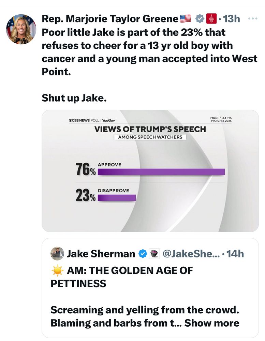Click the punch bowl affiliation badge
The height and width of the screenshot is (341, 265).
[x=154, y=253]
